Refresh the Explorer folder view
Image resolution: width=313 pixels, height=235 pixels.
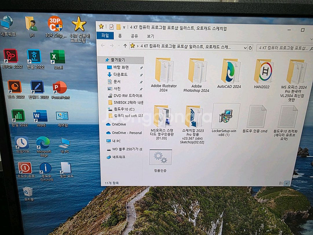tap(250, 48)
